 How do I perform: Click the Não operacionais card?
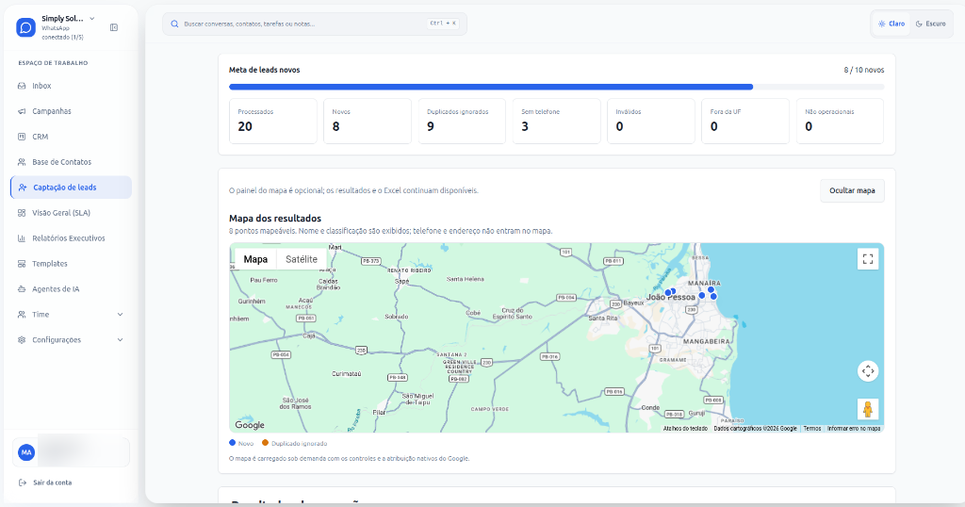click(x=840, y=122)
